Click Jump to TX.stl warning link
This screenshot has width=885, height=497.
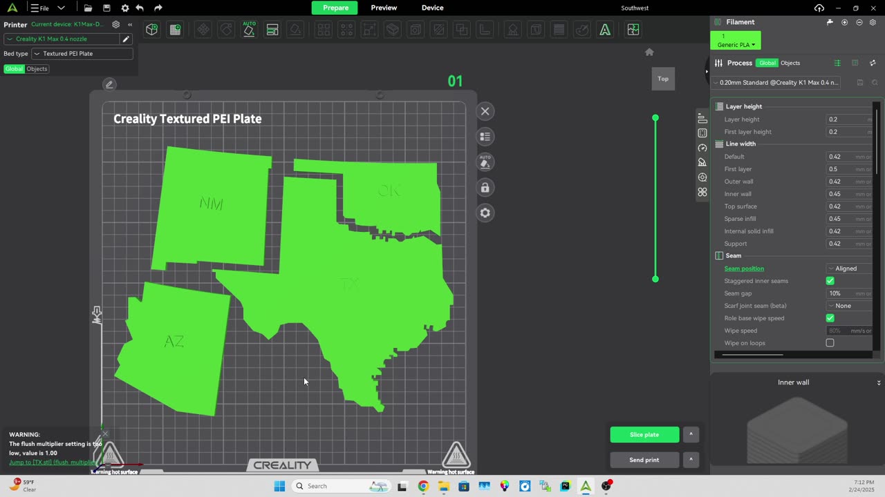53,462
